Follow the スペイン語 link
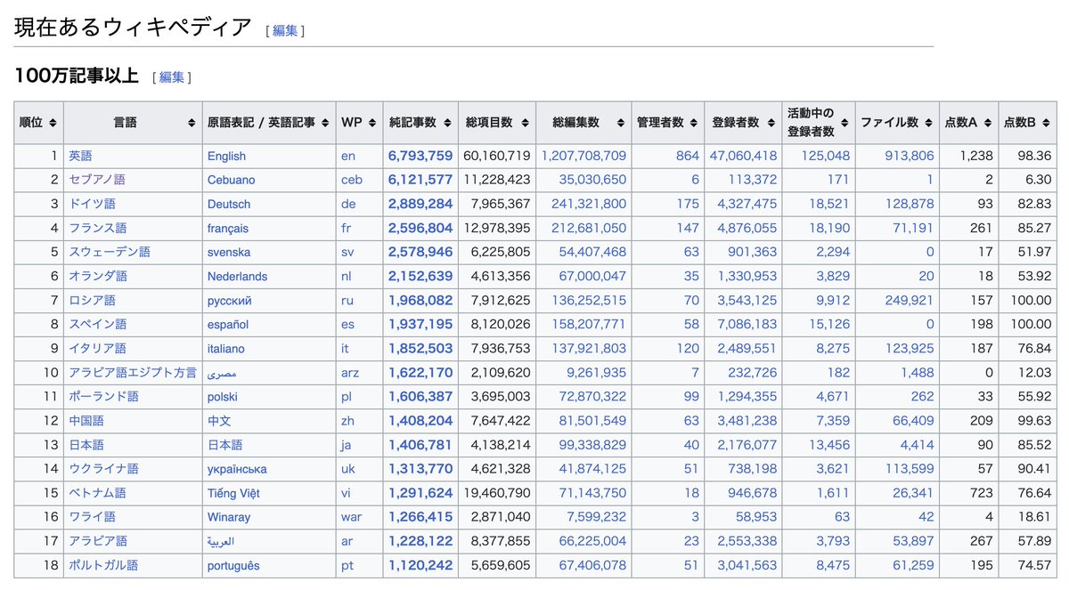Viewport: 1069px width, 590px height. click(97, 324)
